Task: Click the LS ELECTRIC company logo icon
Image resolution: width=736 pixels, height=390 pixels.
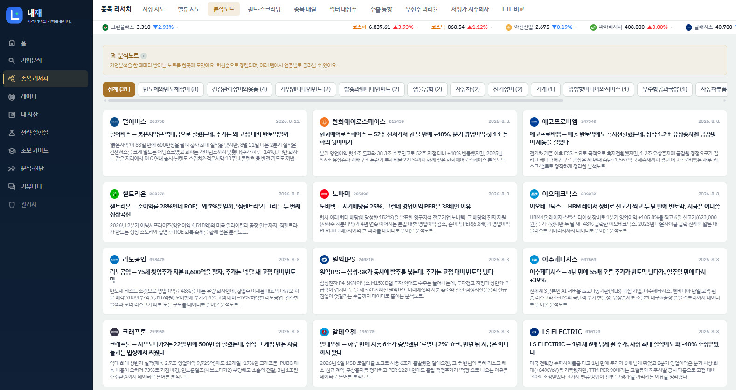Action: pos(534,332)
